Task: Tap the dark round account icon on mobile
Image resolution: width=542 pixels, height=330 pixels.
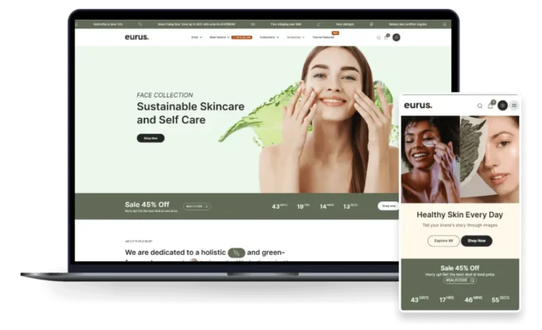Action: [x=502, y=106]
